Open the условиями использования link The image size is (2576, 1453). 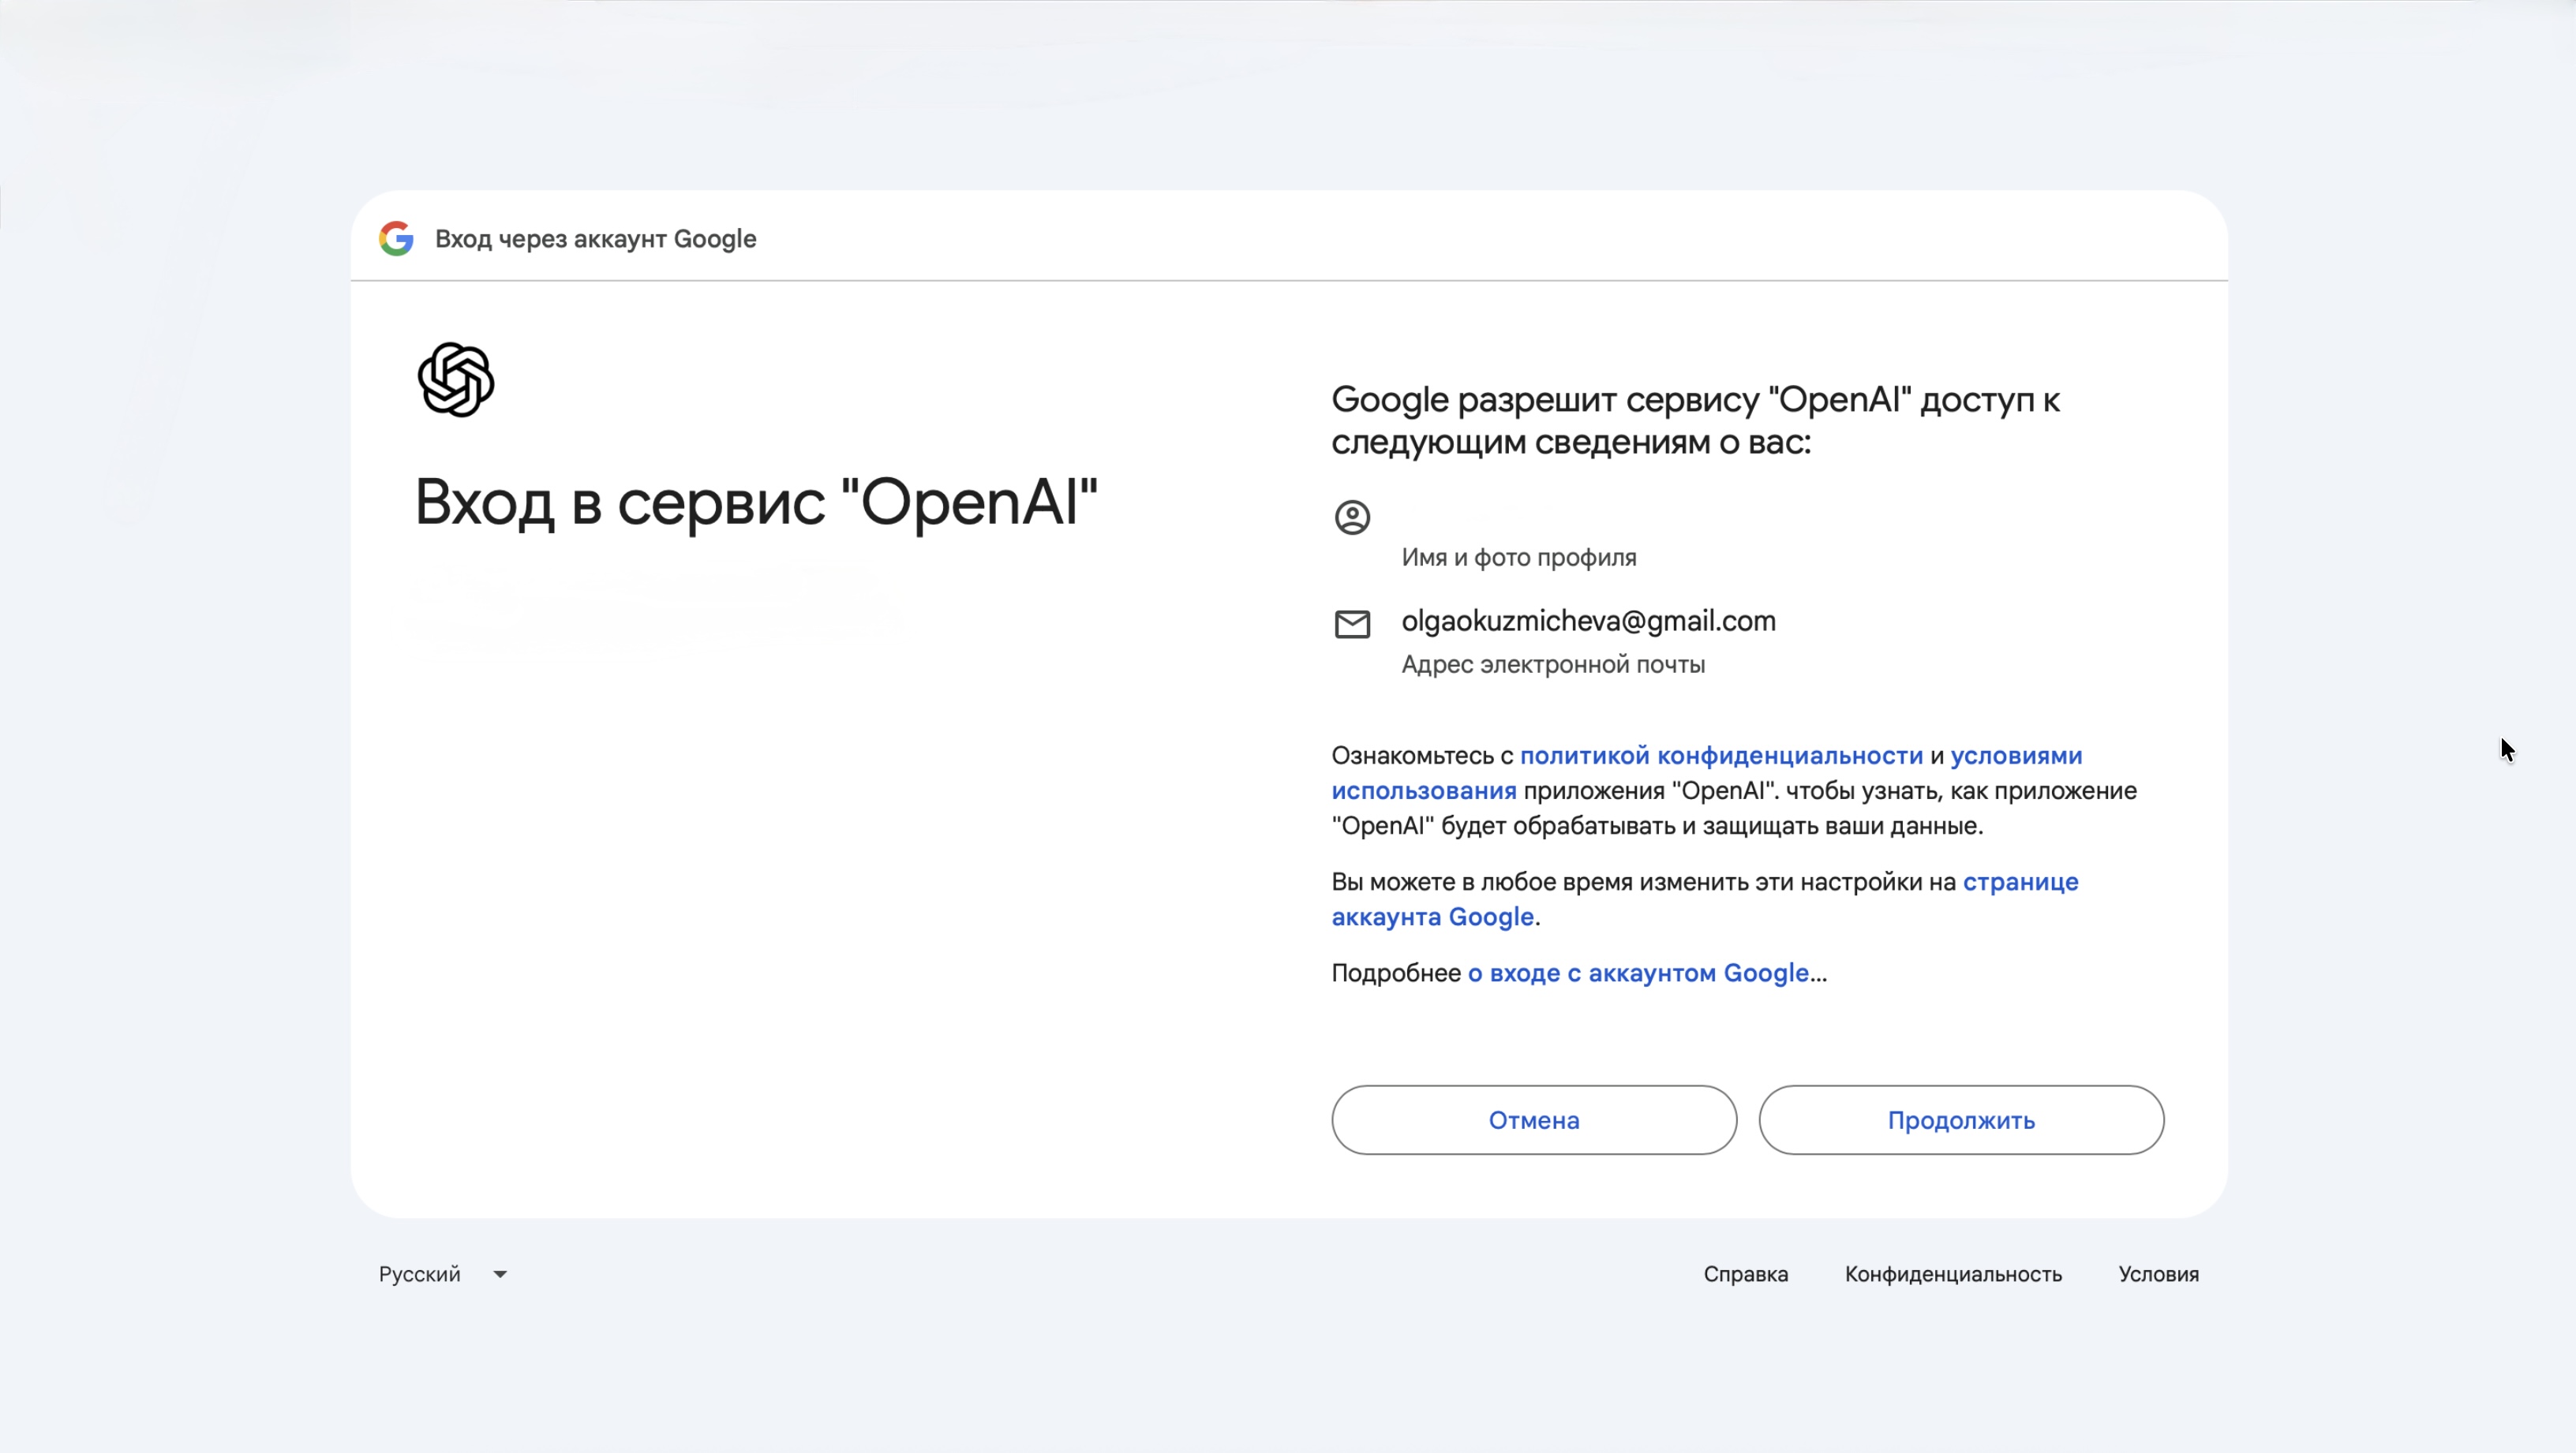2016,756
